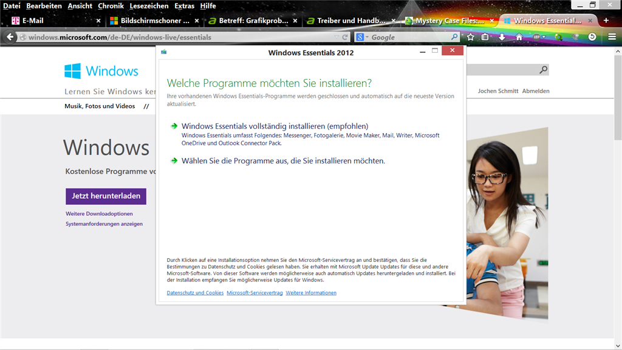Click the Windows Essentials installer title icon
Image resolution: width=622 pixels, height=350 pixels.
point(164,52)
